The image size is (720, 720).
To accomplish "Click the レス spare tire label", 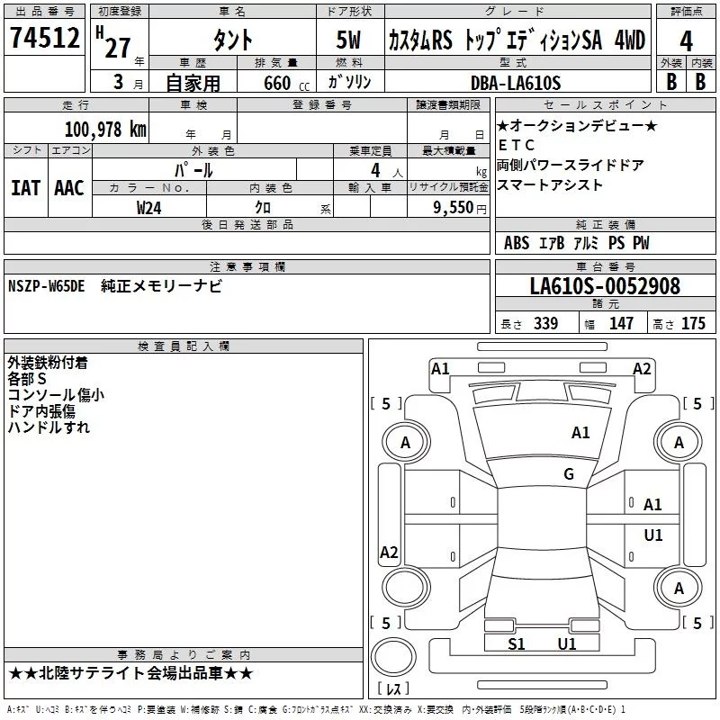I will click(393, 688).
